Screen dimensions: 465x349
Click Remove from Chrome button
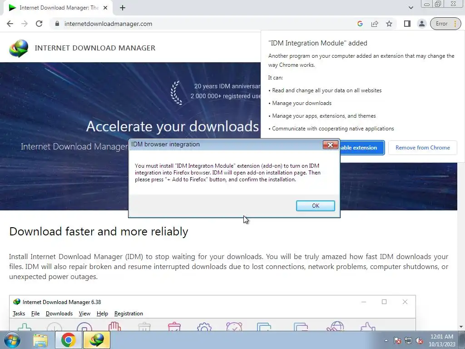(x=422, y=148)
